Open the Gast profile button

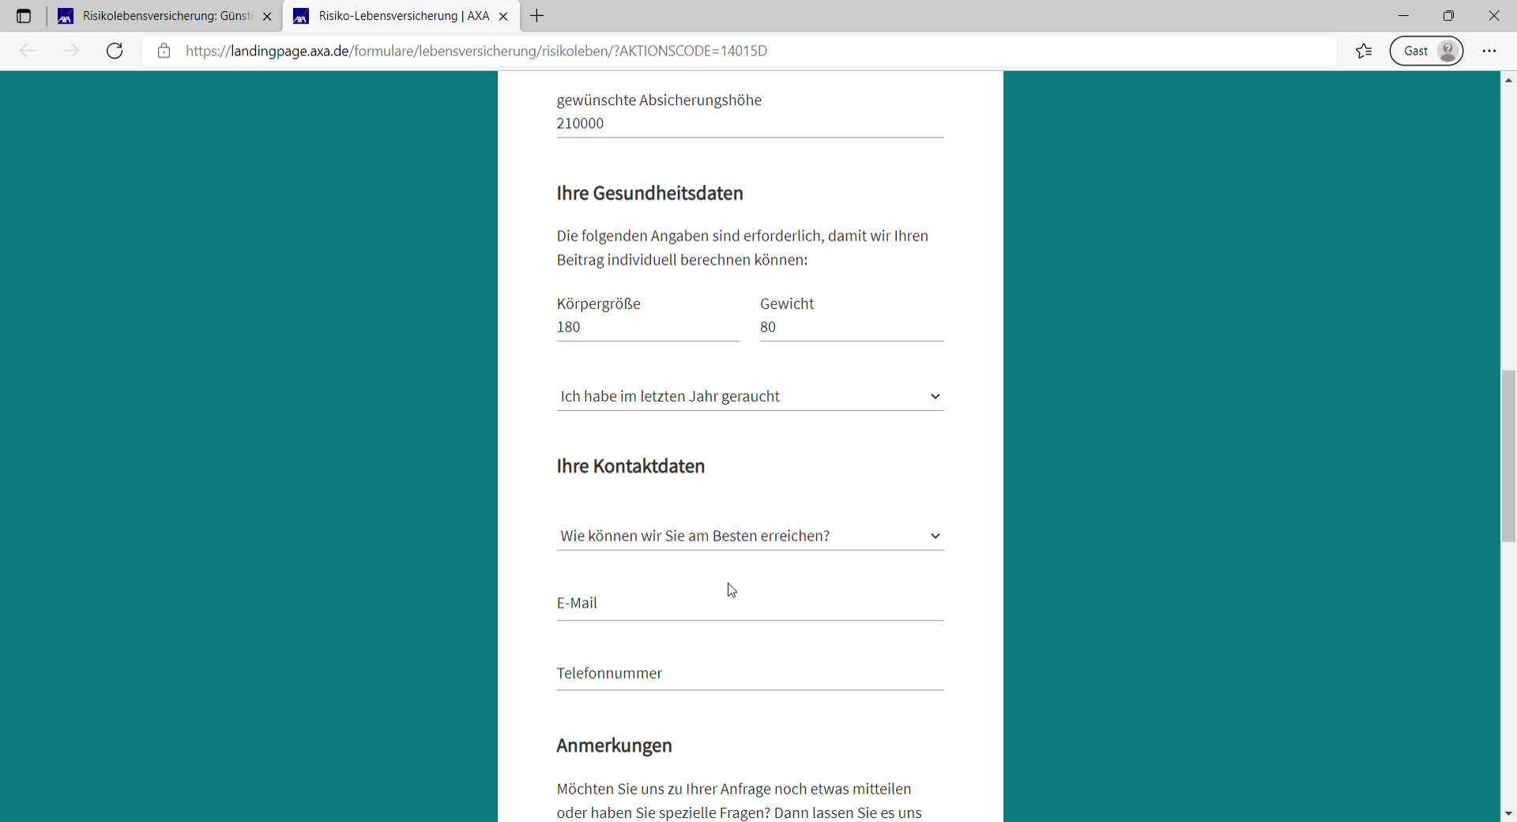pyautogui.click(x=1426, y=51)
